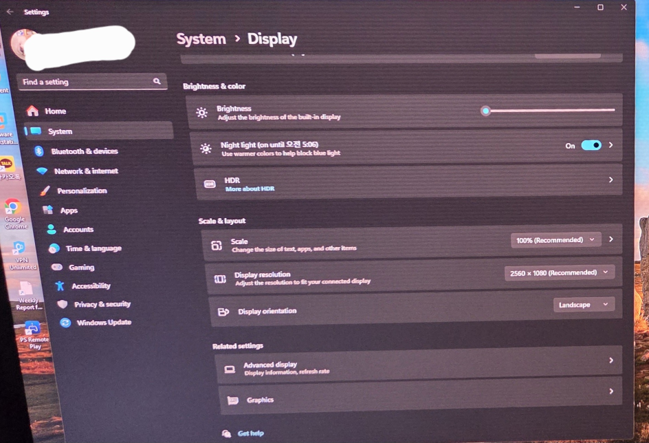This screenshot has width=649, height=443.
Task: Click the Brightness & color heading
Action: (214, 86)
